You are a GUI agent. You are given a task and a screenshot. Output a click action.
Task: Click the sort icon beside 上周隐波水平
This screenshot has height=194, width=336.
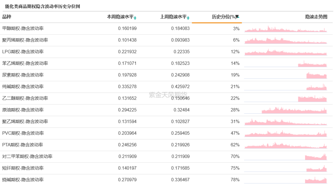click(188, 18)
